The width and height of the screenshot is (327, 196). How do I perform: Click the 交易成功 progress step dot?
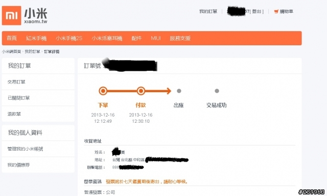coord(217,91)
